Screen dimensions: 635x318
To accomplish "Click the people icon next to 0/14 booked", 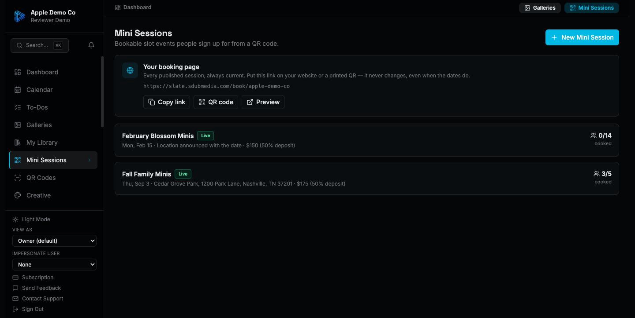I will tap(594, 135).
